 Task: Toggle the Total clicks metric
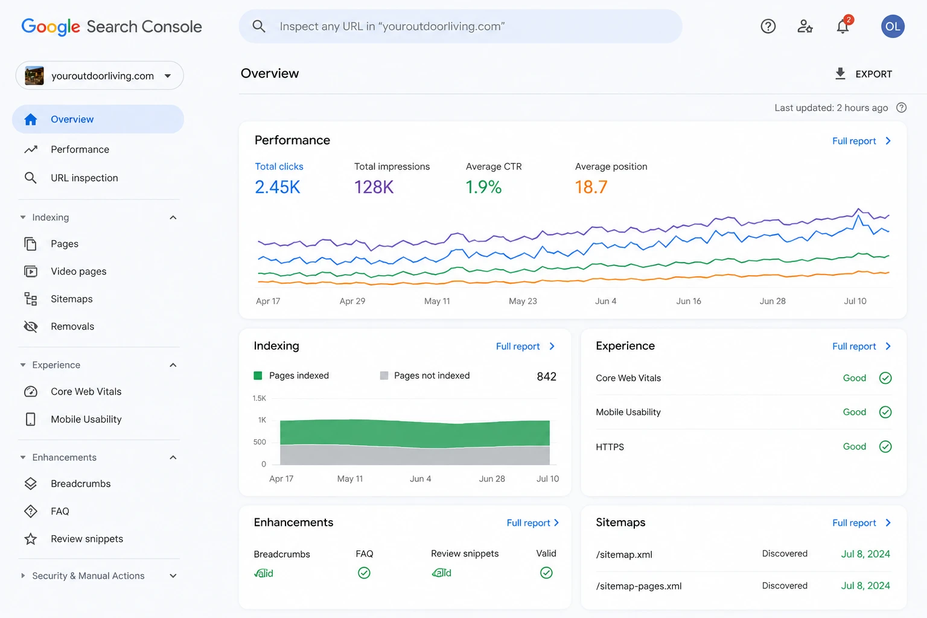click(279, 178)
